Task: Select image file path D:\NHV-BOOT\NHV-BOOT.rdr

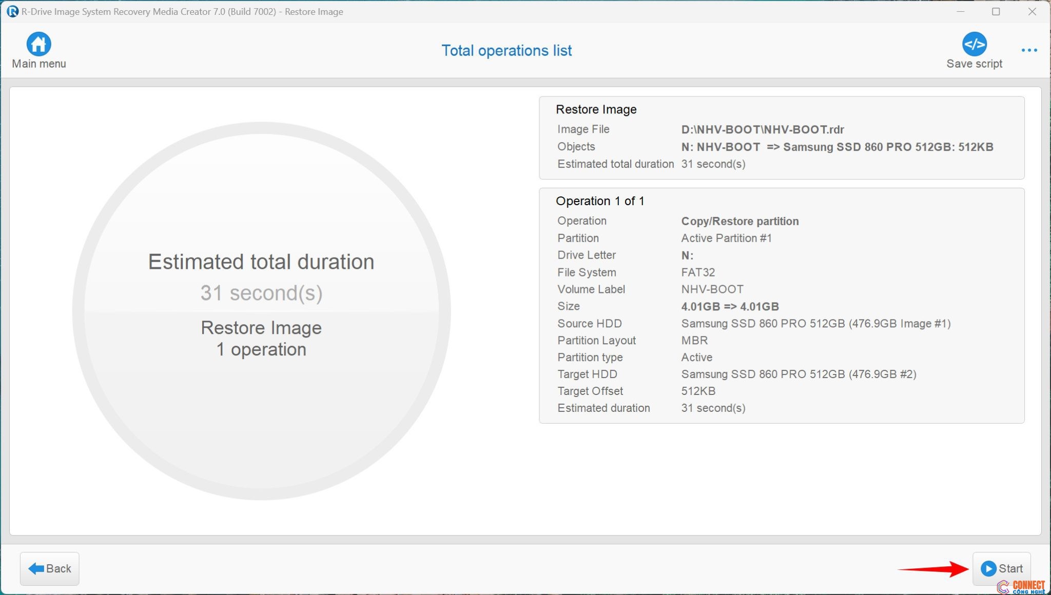Action: tap(763, 129)
